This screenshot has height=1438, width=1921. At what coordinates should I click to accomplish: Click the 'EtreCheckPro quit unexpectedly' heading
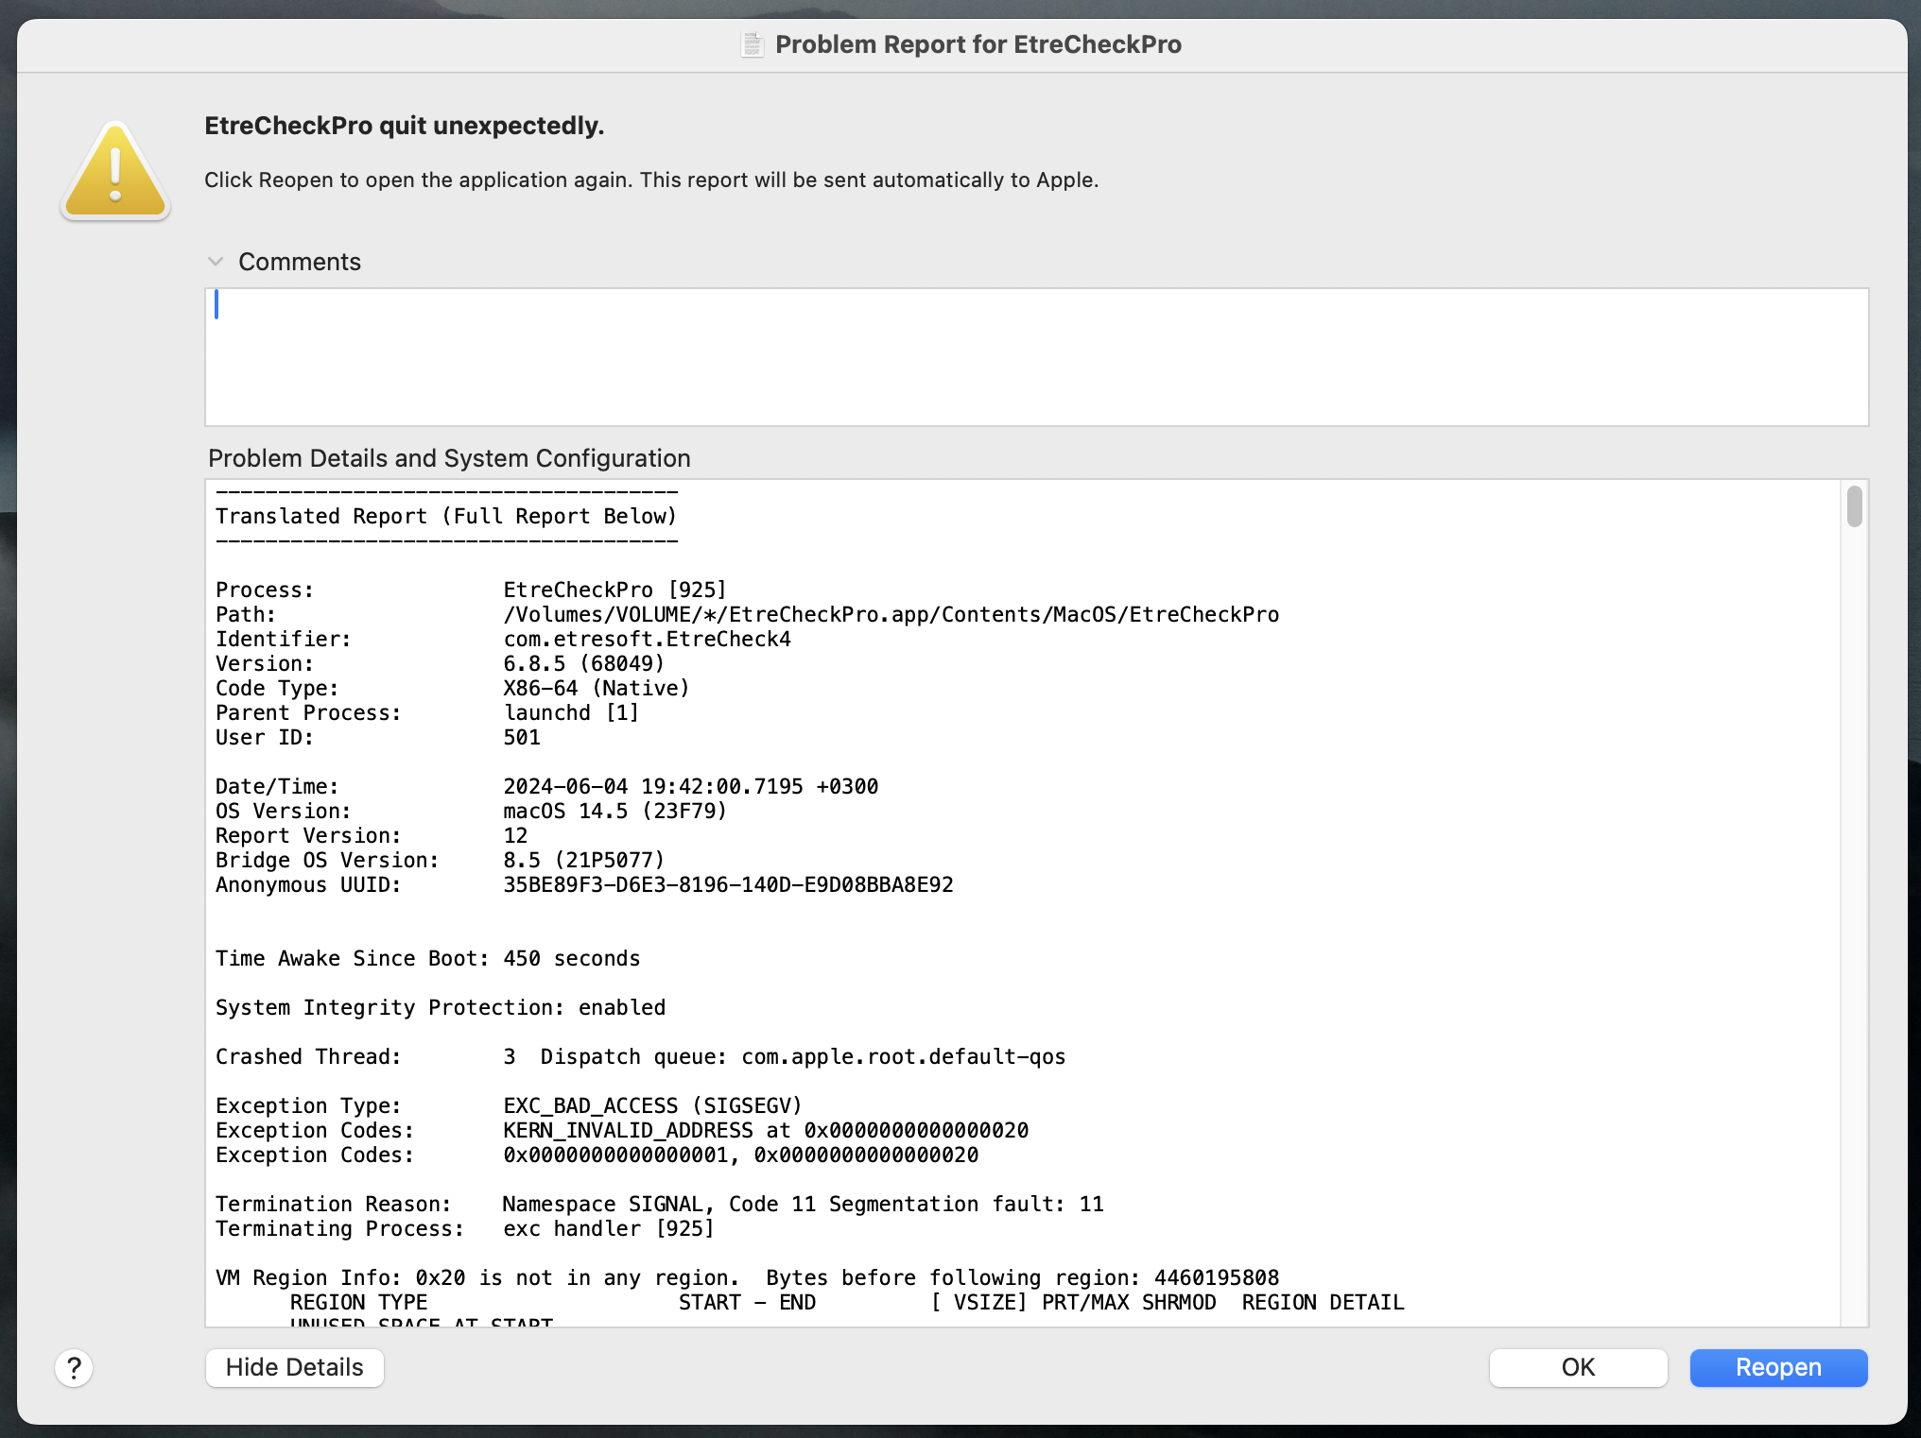tap(404, 126)
